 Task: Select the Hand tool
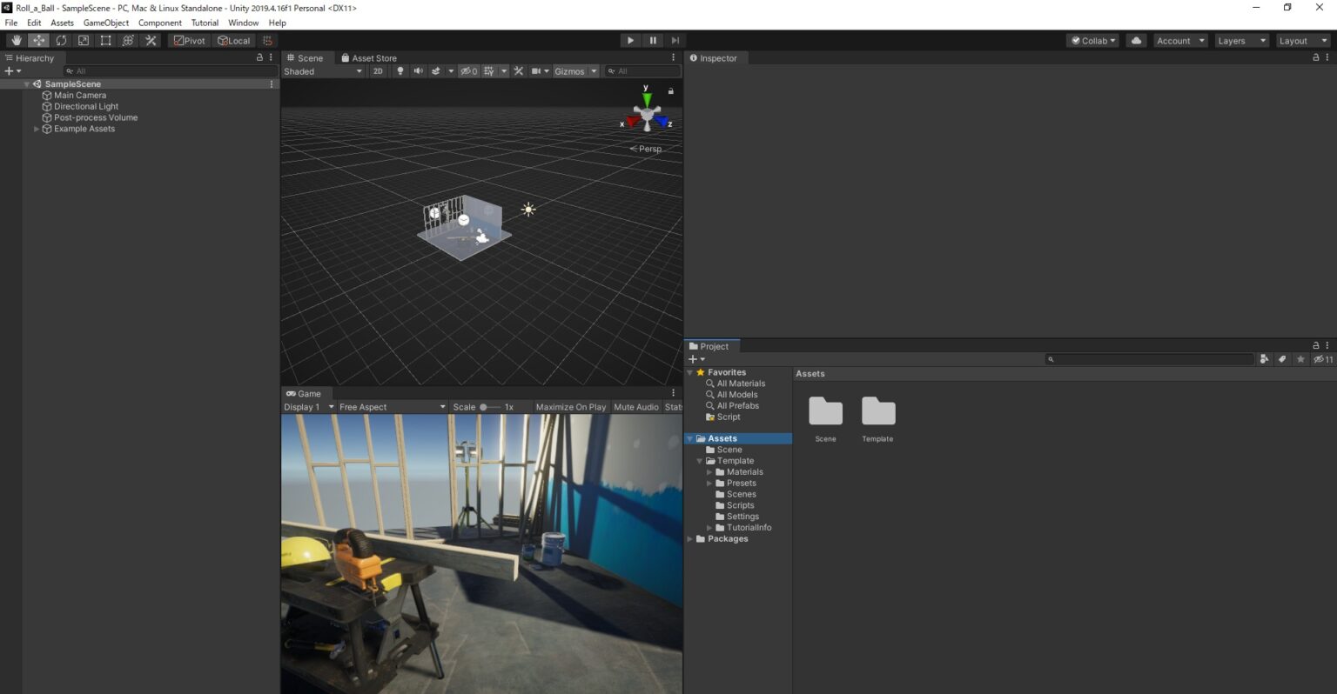pos(17,41)
